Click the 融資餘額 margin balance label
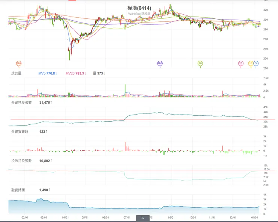 click(18, 190)
